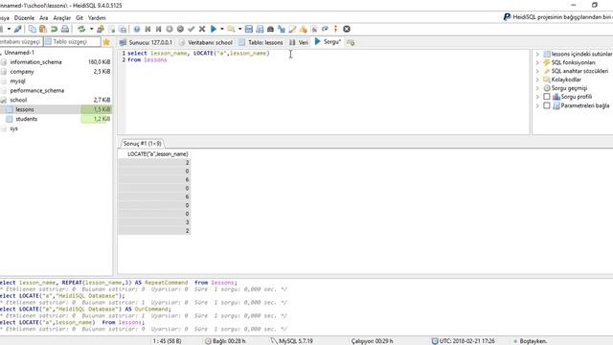Expand the SQL anahtar sözcükleri node

[537, 71]
